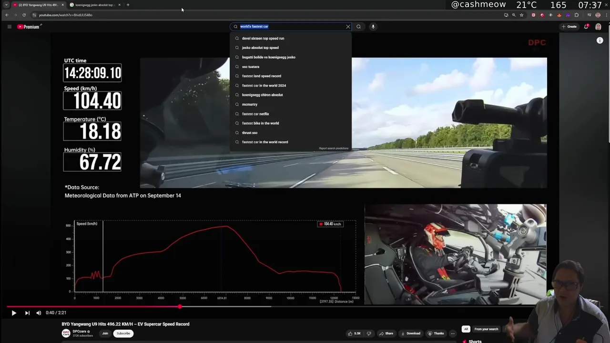The width and height of the screenshot is (610, 343).
Task: Select the 'All' filter chip
Action: (x=466, y=329)
